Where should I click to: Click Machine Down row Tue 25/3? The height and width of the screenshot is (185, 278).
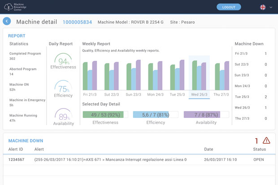(x=251, y=97)
